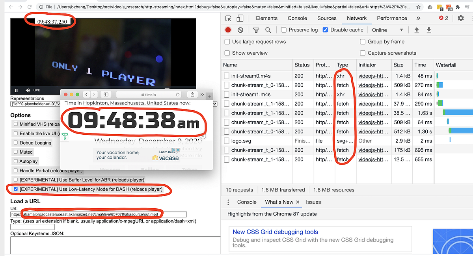Pause the live video stream

click(x=16, y=90)
